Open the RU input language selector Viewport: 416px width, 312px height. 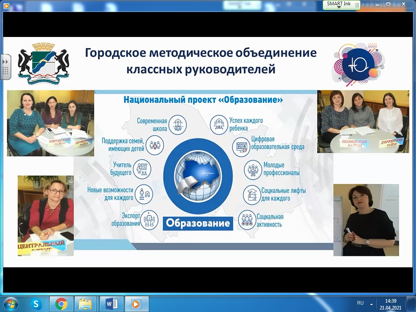pos(360,303)
